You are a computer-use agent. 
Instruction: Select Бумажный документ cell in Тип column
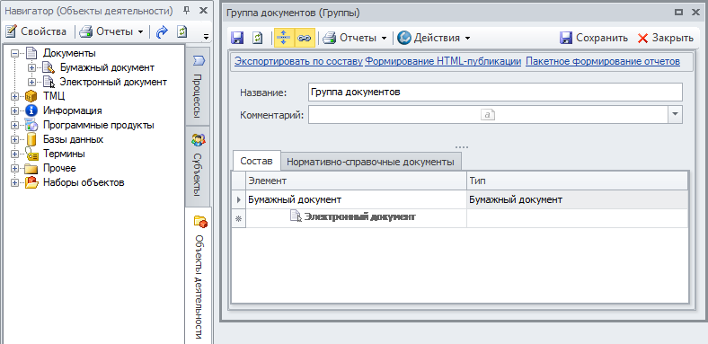(x=577, y=199)
